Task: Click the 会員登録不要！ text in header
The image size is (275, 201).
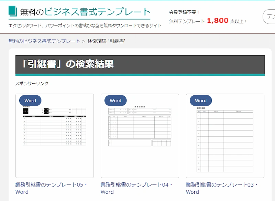Action: 184,12
